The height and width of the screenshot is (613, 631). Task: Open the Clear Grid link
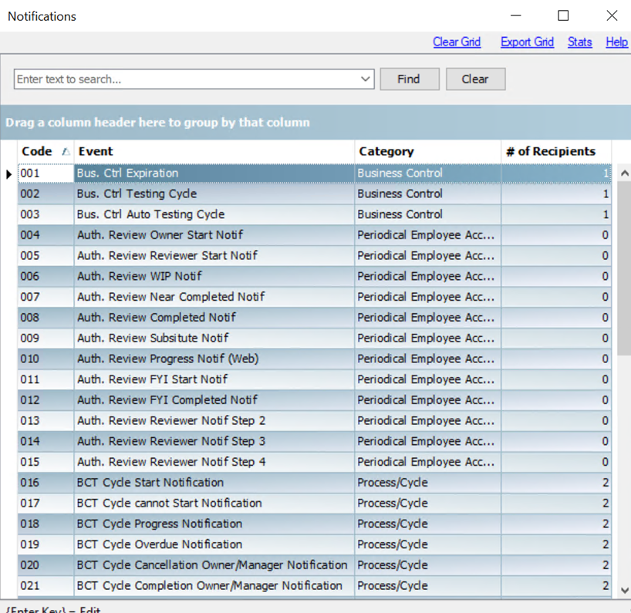tap(457, 42)
